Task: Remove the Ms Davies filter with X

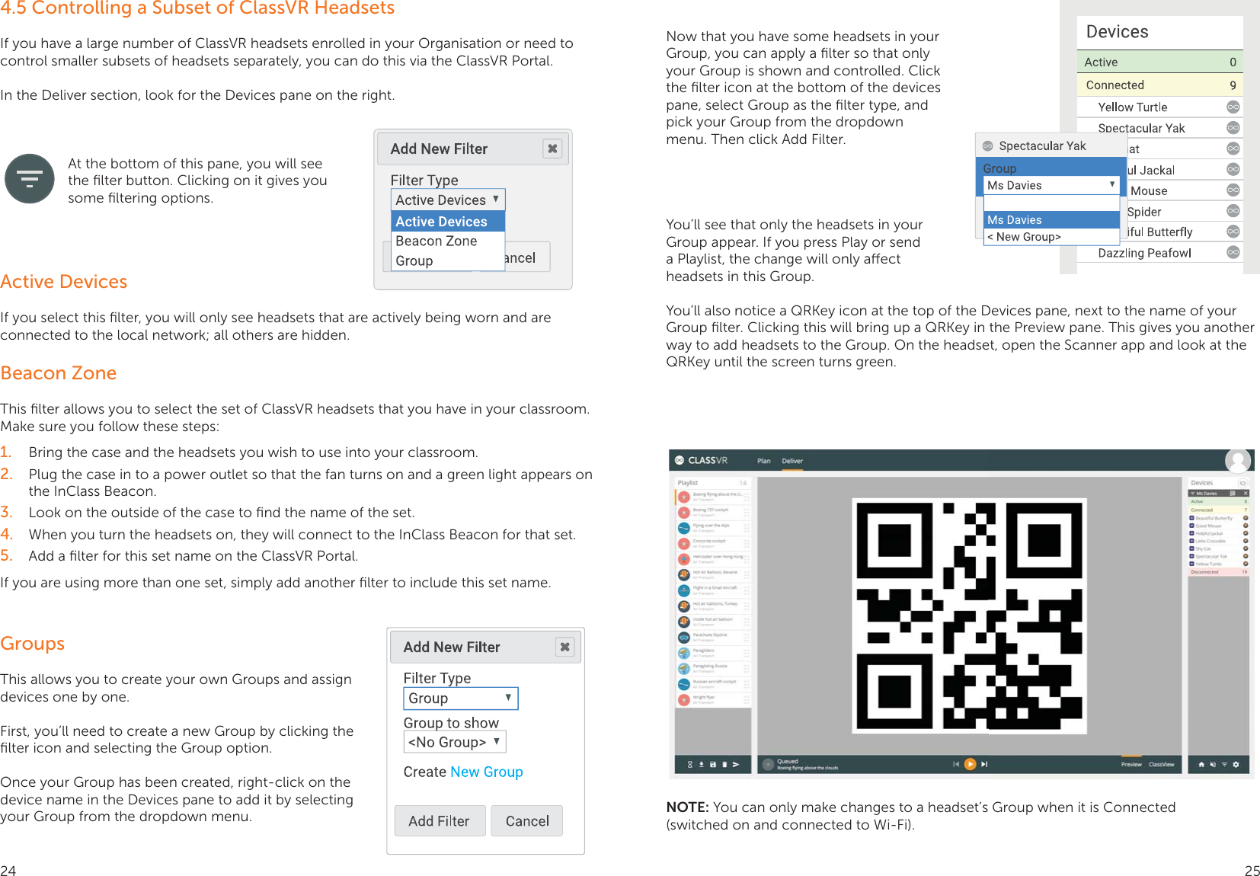Action: [x=1245, y=494]
